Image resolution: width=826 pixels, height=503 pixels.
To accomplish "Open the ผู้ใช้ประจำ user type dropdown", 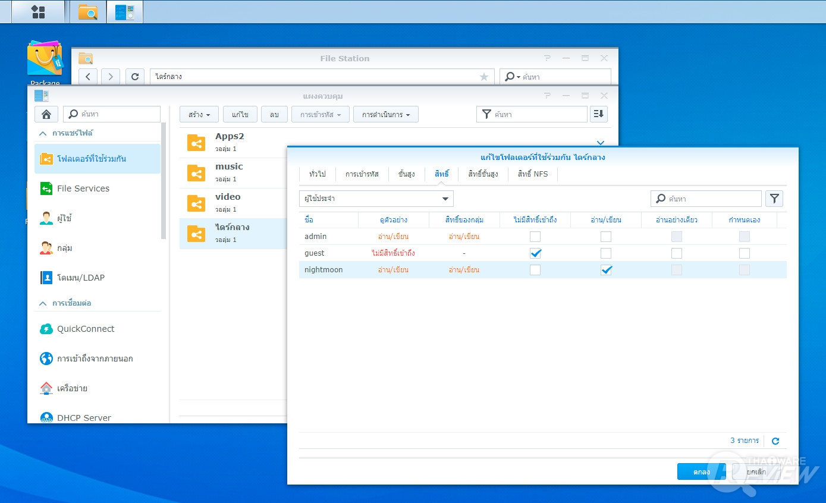I will tap(376, 199).
